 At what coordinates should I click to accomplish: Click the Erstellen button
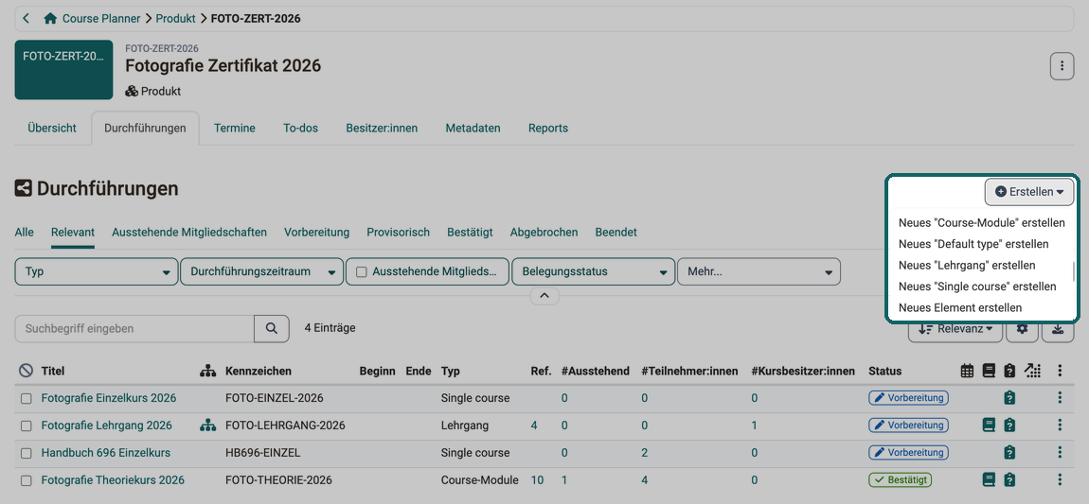(1029, 192)
